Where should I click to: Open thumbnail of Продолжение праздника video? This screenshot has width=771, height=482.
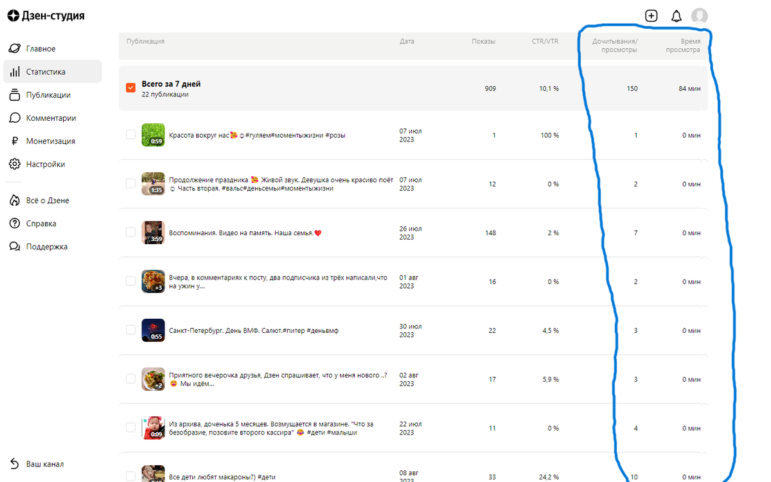pos(153,184)
